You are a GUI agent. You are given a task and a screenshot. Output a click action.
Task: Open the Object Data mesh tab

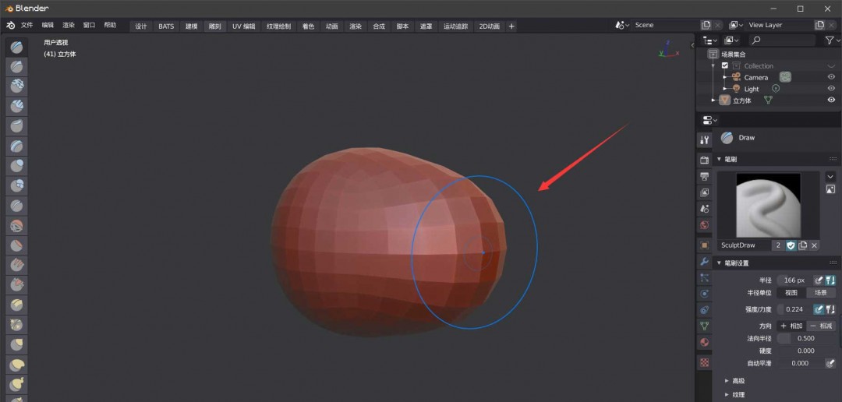pyautogui.click(x=705, y=325)
